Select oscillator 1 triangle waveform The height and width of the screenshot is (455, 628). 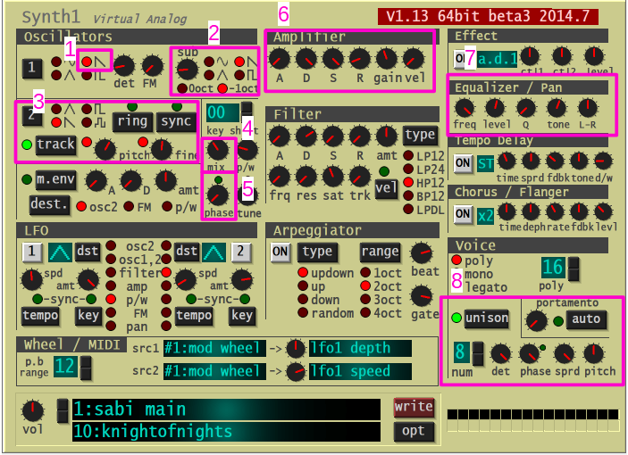coord(56,75)
